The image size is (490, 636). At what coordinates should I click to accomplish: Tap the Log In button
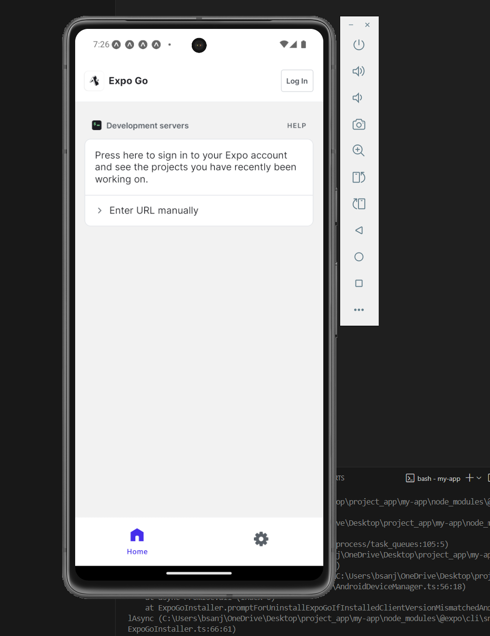pyautogui.click(x=297, y=81)
